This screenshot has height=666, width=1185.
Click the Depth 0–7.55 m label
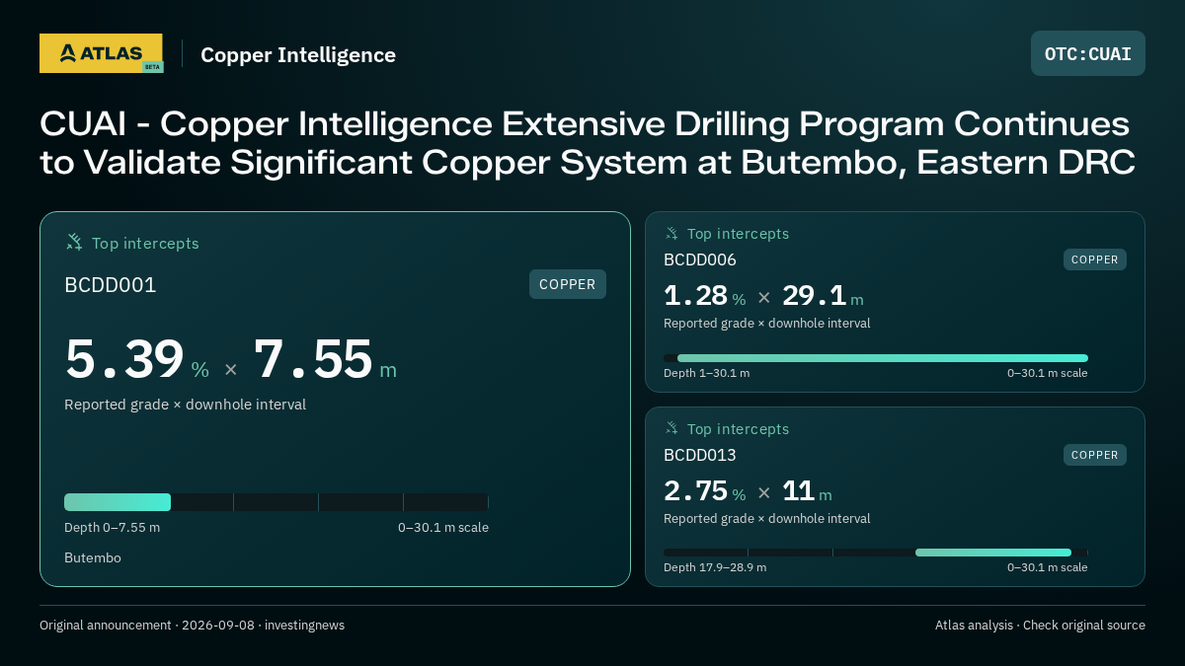point(112,527)
